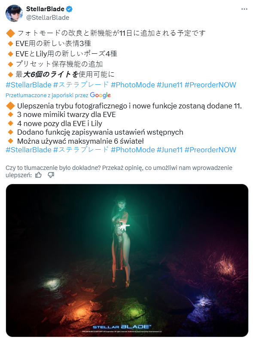Click #PreorderNOW hashtag in original post
The height and width of the screenshot is (339, 253).
(x=210, y=85)
